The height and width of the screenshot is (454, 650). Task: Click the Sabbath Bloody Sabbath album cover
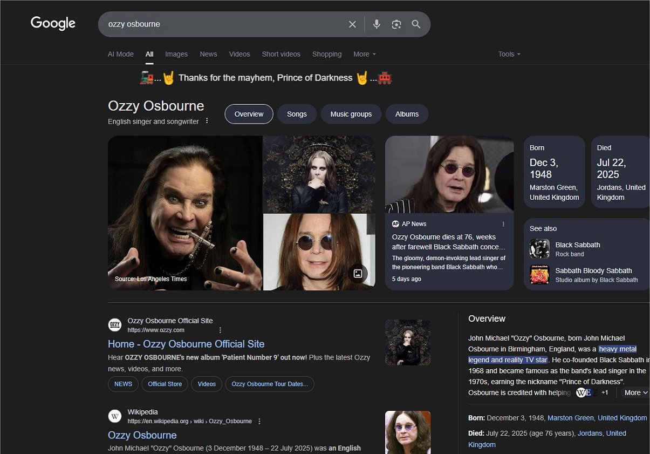point(539,275)
